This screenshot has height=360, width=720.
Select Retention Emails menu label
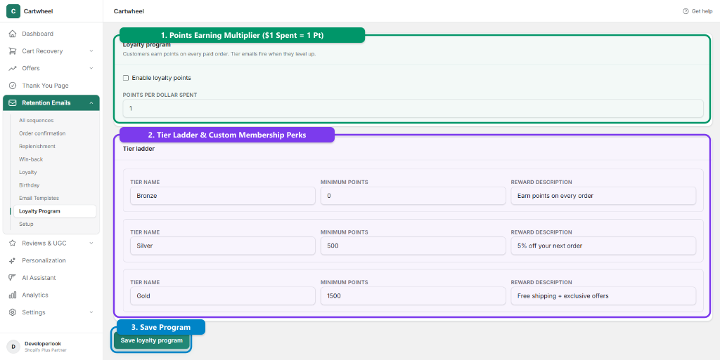pos(46,103)
